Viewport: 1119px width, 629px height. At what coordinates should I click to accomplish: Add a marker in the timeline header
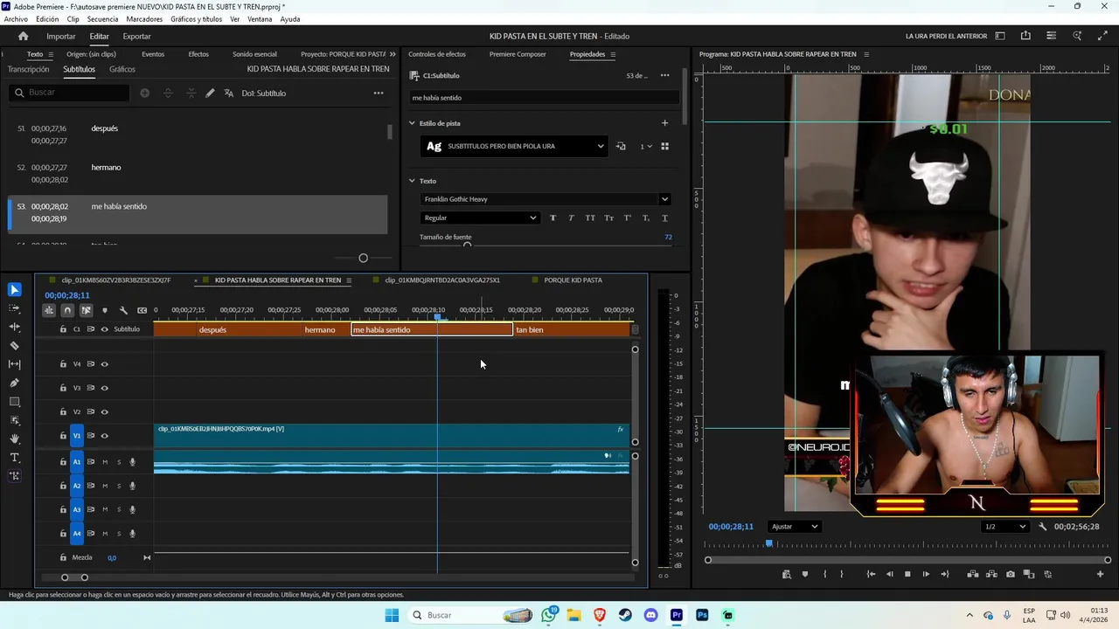(105, 310)
